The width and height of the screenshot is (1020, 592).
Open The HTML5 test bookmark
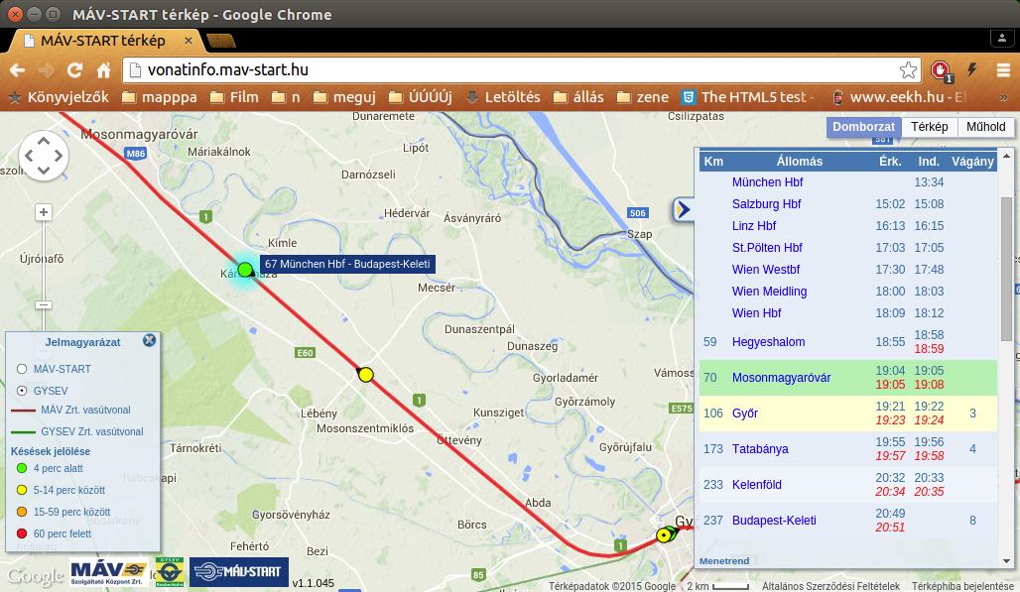(748, 97)
